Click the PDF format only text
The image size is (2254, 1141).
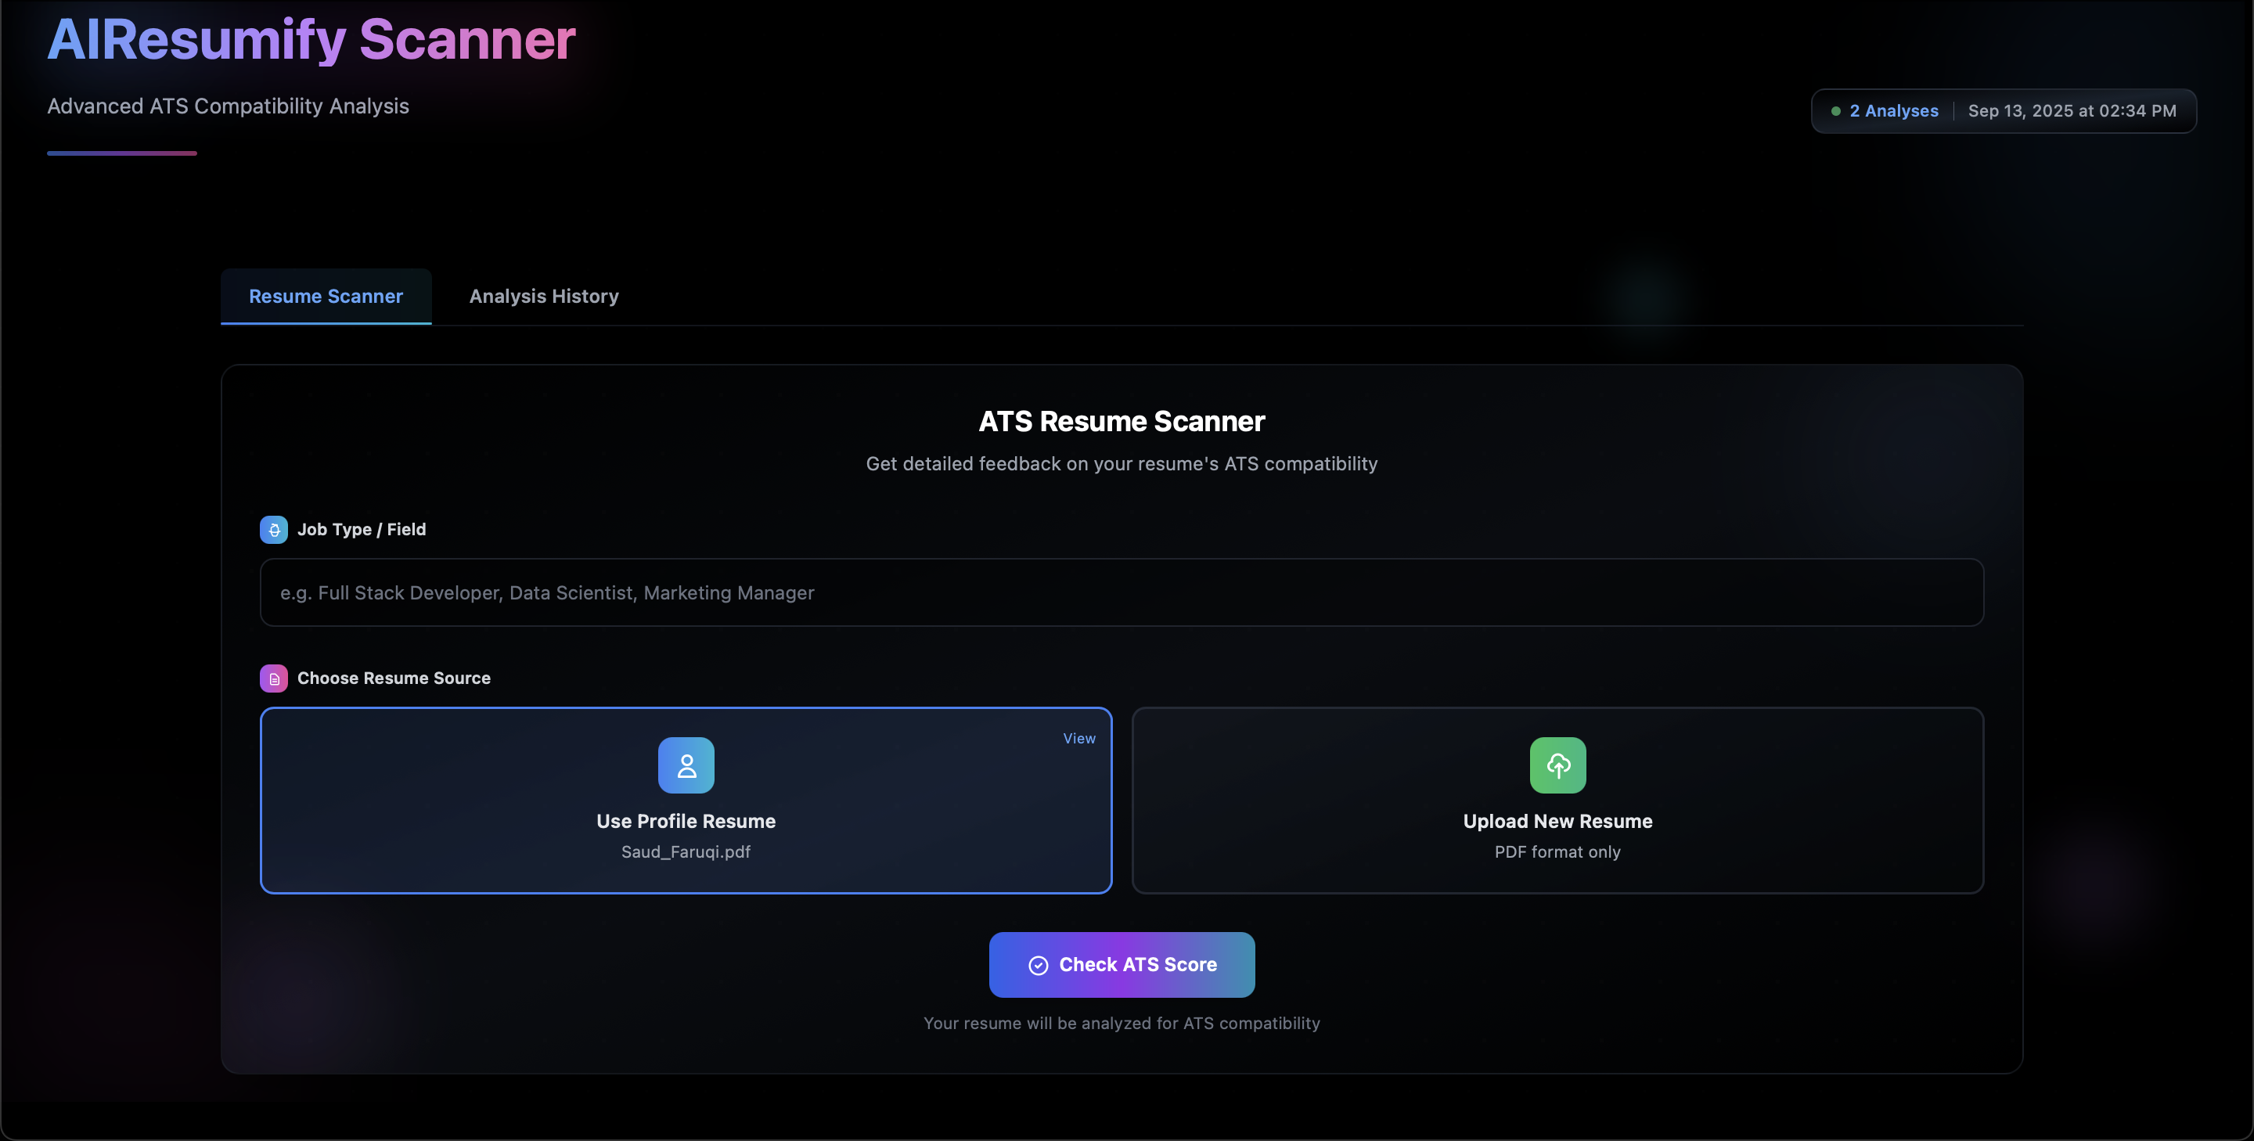pos(1557,851)
